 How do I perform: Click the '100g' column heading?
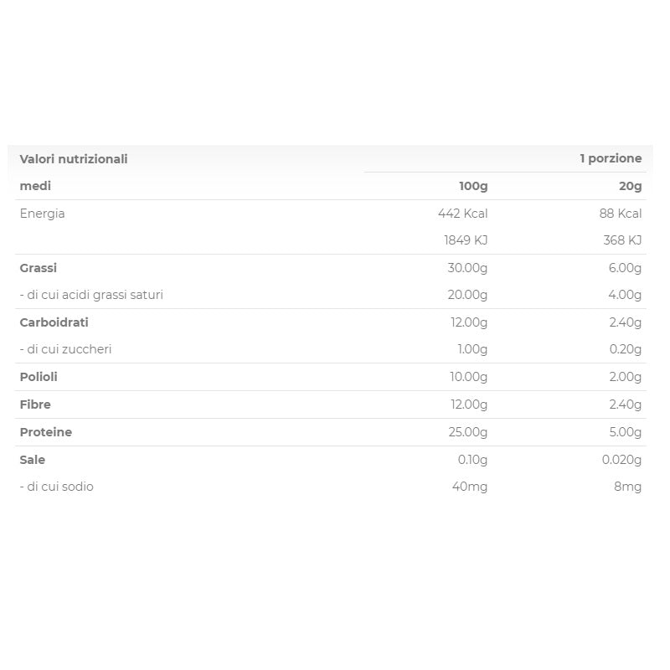point(473,186)
